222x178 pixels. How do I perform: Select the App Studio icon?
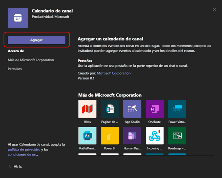tap(132, 109)
